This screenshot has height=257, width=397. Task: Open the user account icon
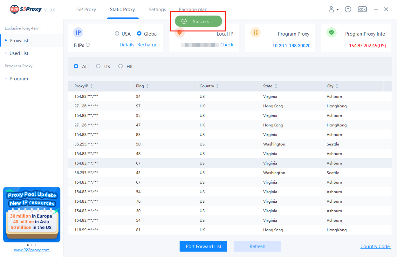coord(331,10)
